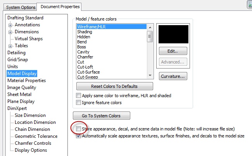
Task: Select Model Display in the tree
Action: [22, 74]
